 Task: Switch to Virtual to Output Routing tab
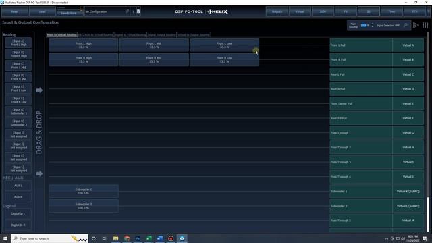pos(194,34)
